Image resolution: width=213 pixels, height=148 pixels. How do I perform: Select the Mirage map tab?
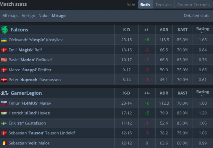tap(59, 16)
